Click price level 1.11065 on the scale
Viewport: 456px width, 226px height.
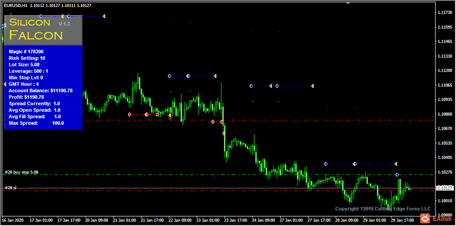point(444,85)
